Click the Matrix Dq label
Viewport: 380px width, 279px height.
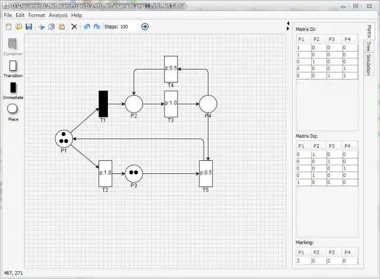(306, 136)
